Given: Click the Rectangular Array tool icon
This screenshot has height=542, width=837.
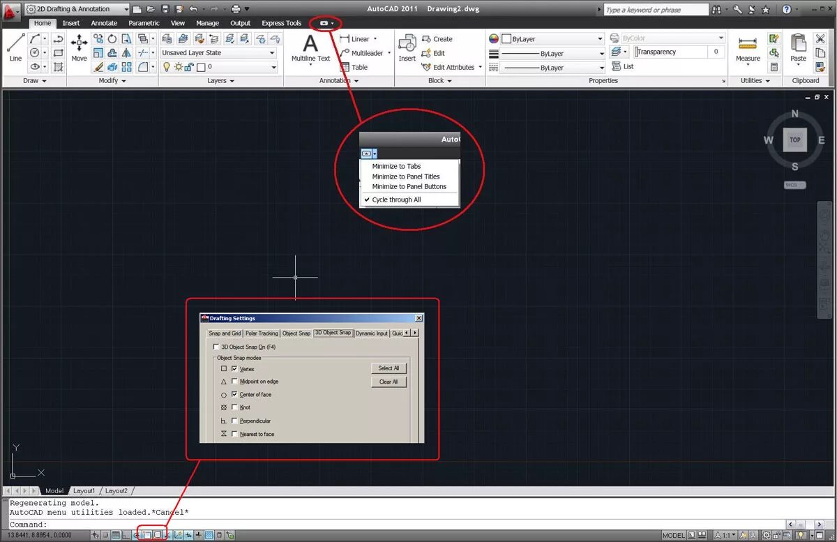Looking at the screenshot, I should 126,67.
